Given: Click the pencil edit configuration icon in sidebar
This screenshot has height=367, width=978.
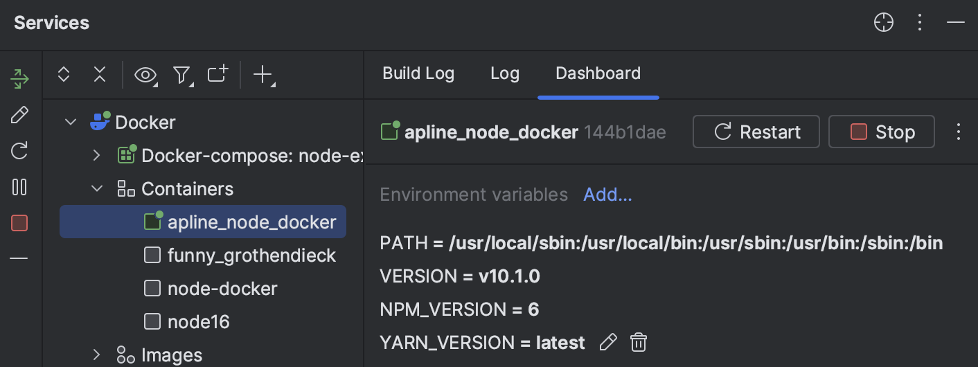Looking at the screenshot, I should [x=19, y=115].
